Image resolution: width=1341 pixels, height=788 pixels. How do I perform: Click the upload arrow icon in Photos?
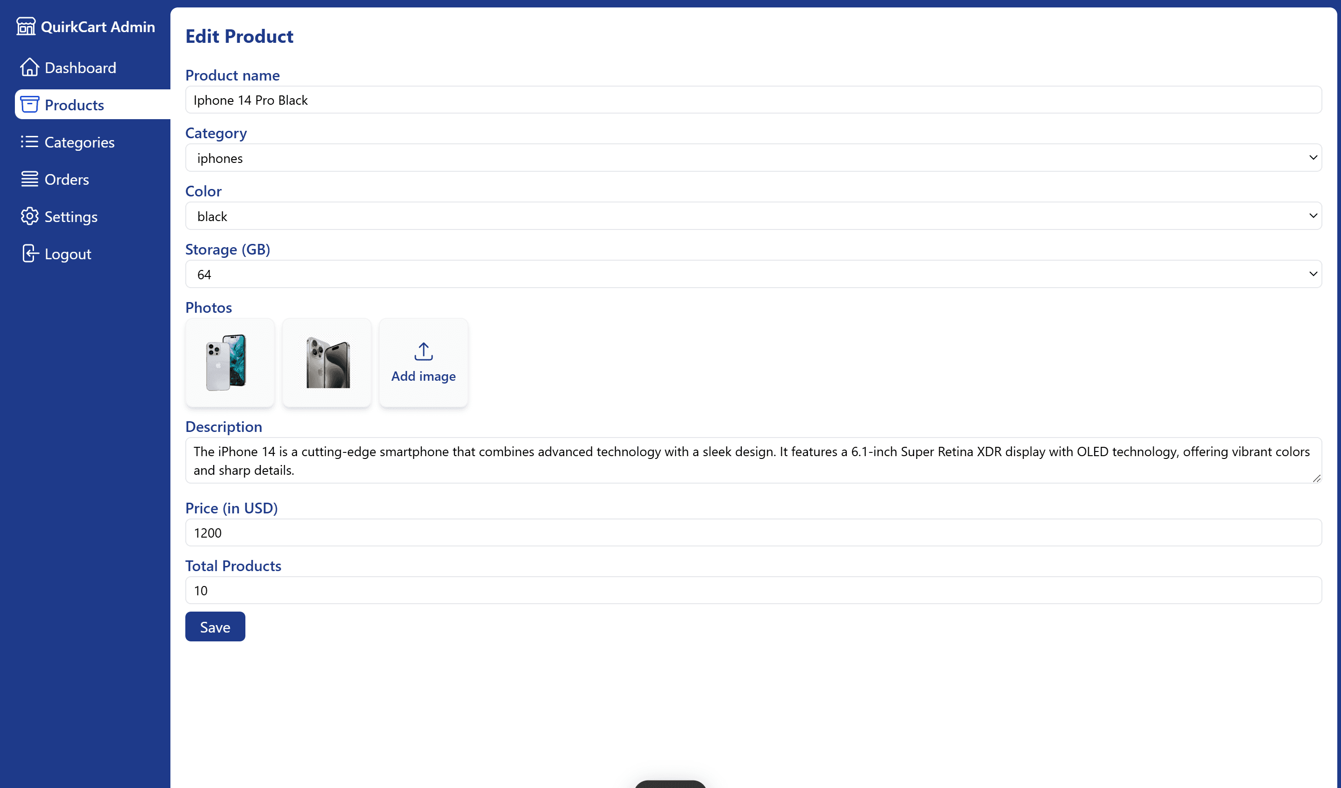(x=424, y=351)
